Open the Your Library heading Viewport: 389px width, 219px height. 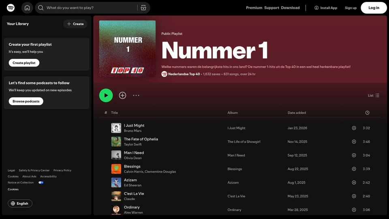pos(17,24)
